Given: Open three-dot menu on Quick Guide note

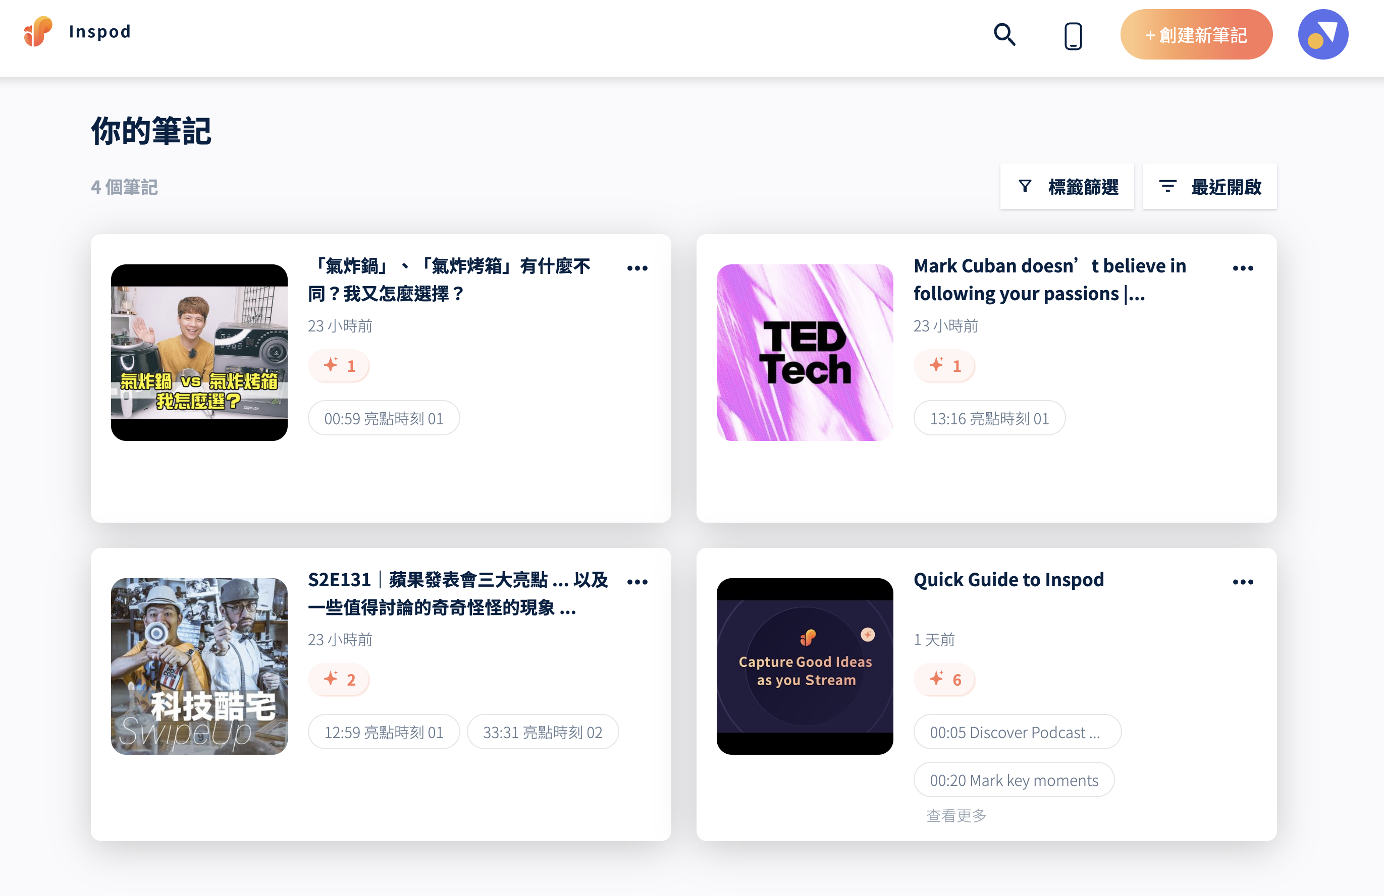Looking at the screenshot, I should 1243,582.
